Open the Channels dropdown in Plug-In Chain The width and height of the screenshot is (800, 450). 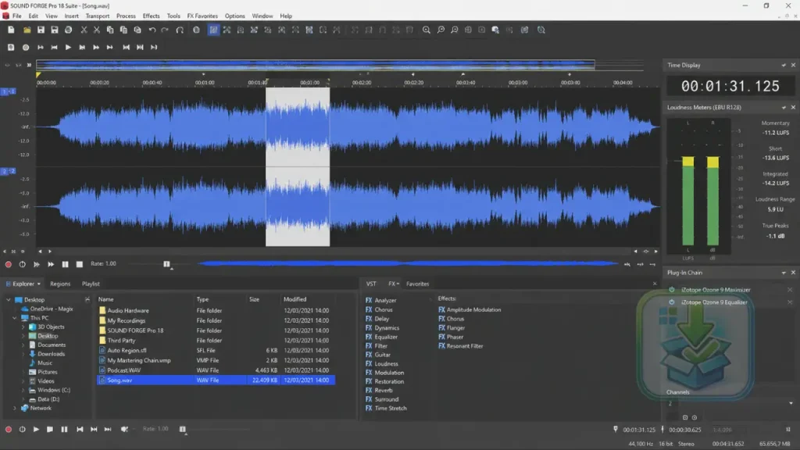pyautogui.click(x=791, y=404)
